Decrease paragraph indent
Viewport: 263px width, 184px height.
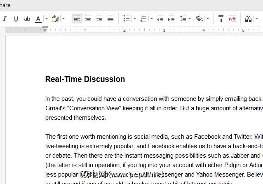[x=160, y=19]
